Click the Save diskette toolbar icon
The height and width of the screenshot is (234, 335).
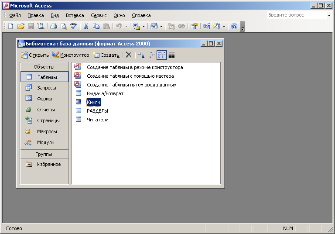pos(31,26)
